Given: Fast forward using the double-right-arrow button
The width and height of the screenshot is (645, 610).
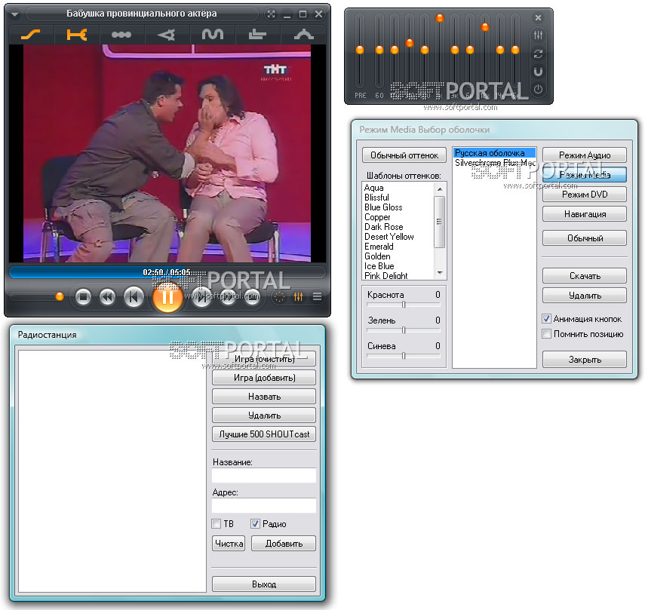Looking at the screenshot, I should pyautogui.click(x=228, y=296).
